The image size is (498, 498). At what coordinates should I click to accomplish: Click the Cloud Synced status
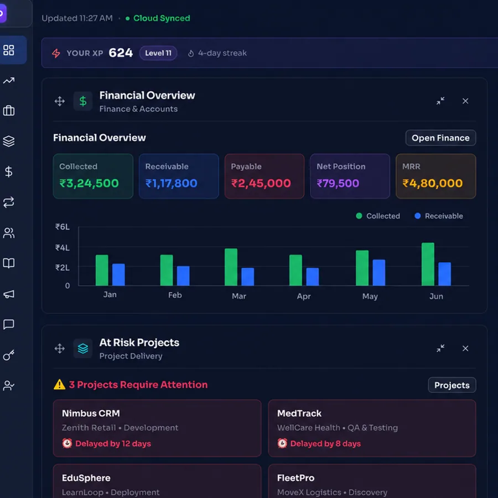pos(158,18)
